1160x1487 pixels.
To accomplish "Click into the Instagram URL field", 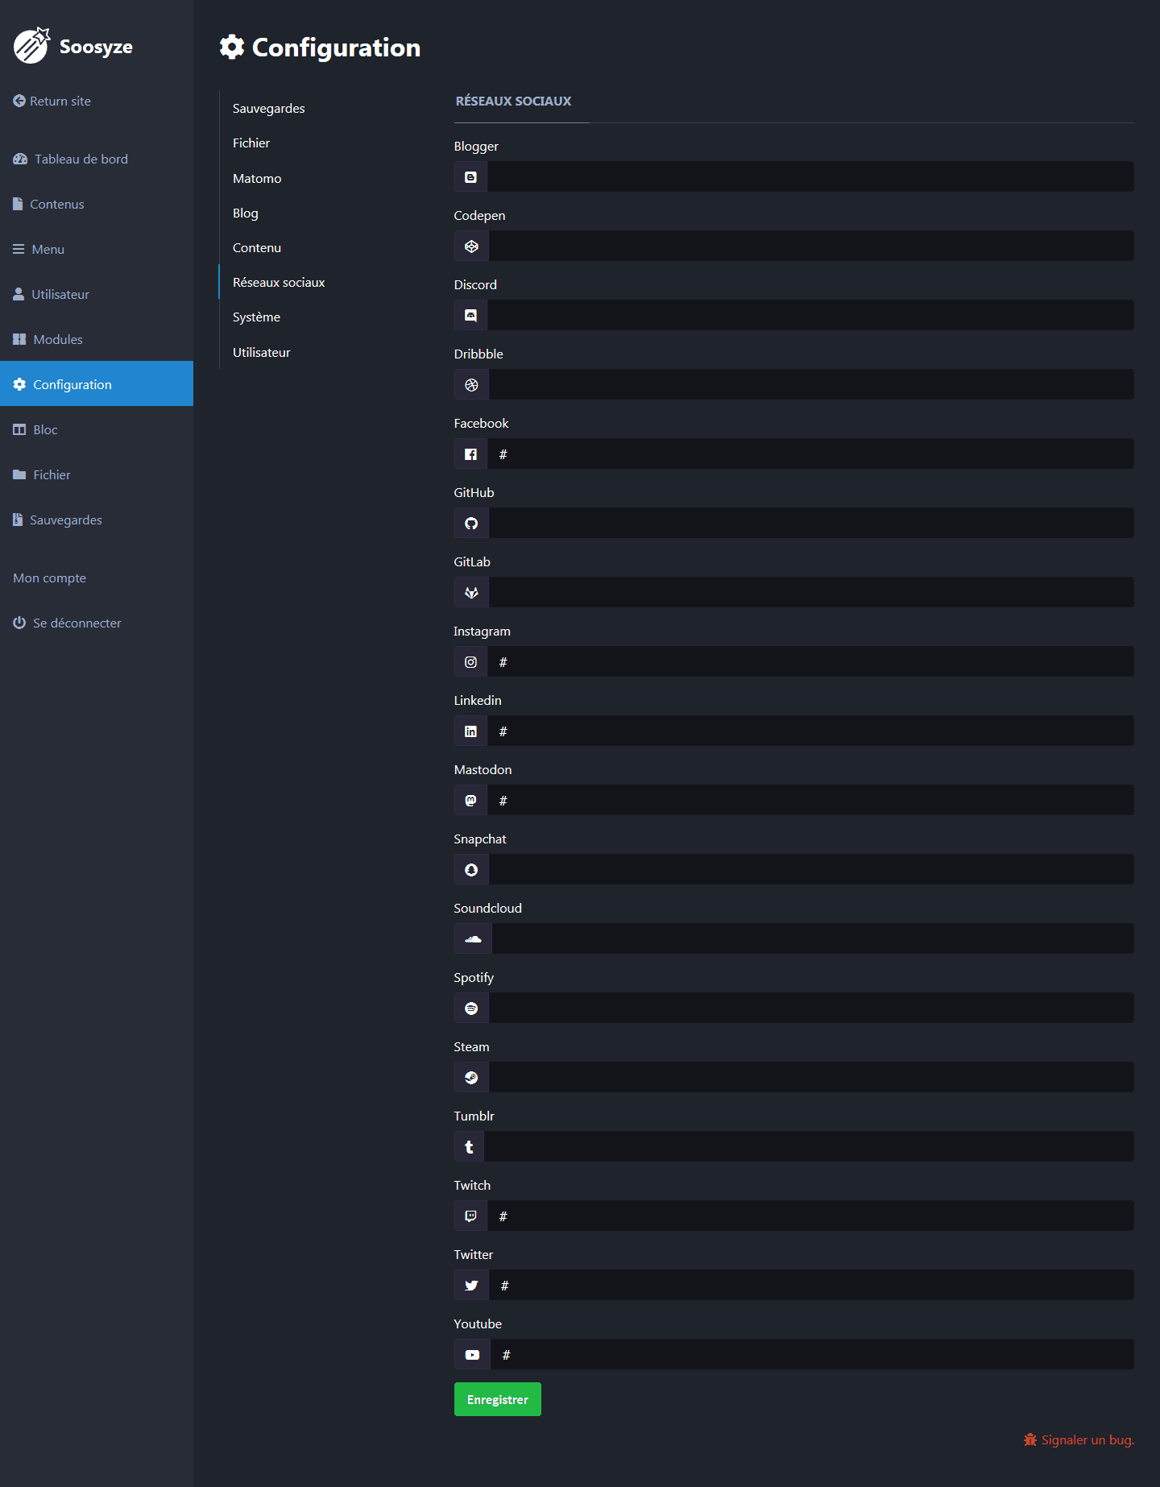I will click(x=810, y=661).
